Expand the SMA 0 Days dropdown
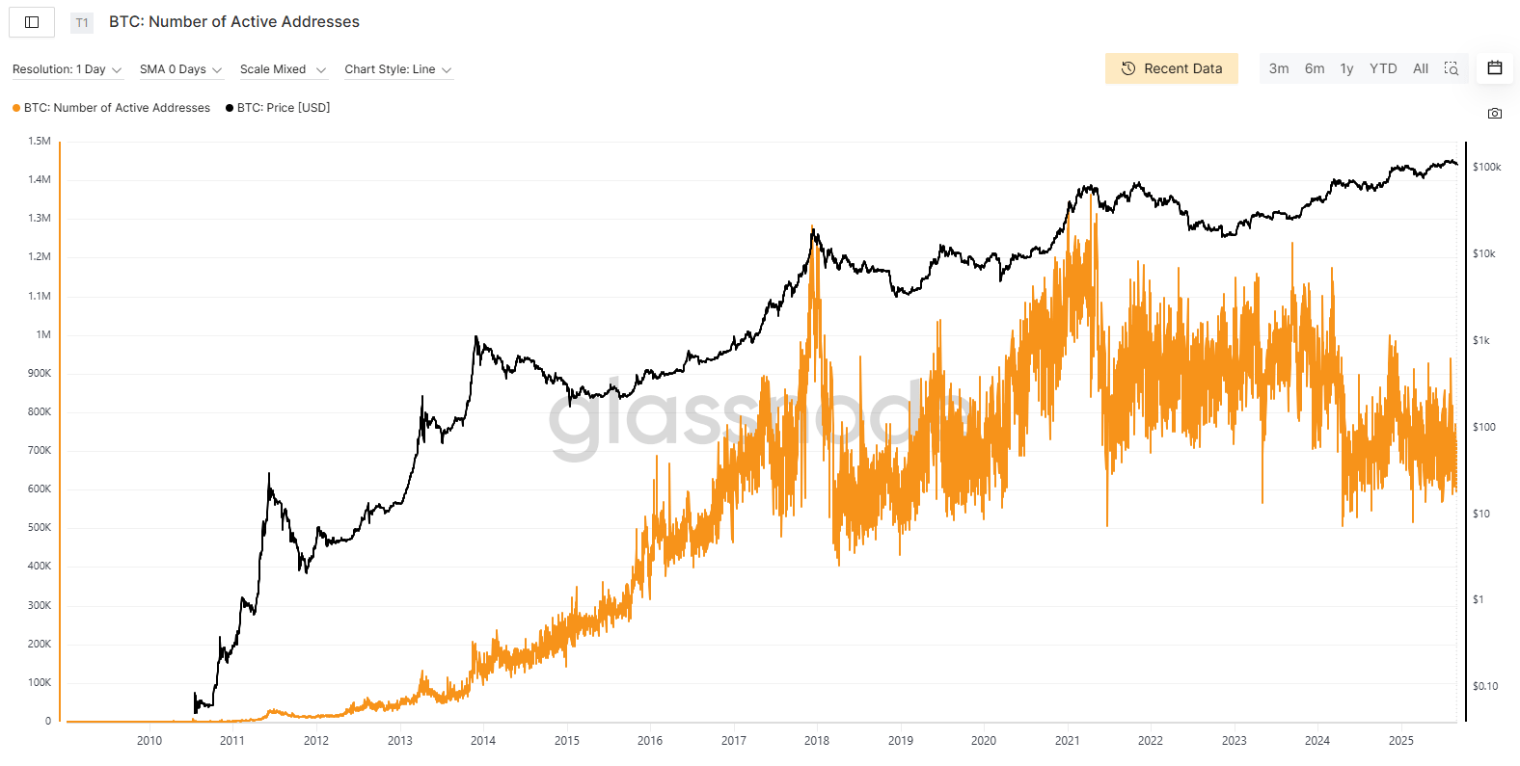Viewport: 1520px width, 766px height. 180,68
